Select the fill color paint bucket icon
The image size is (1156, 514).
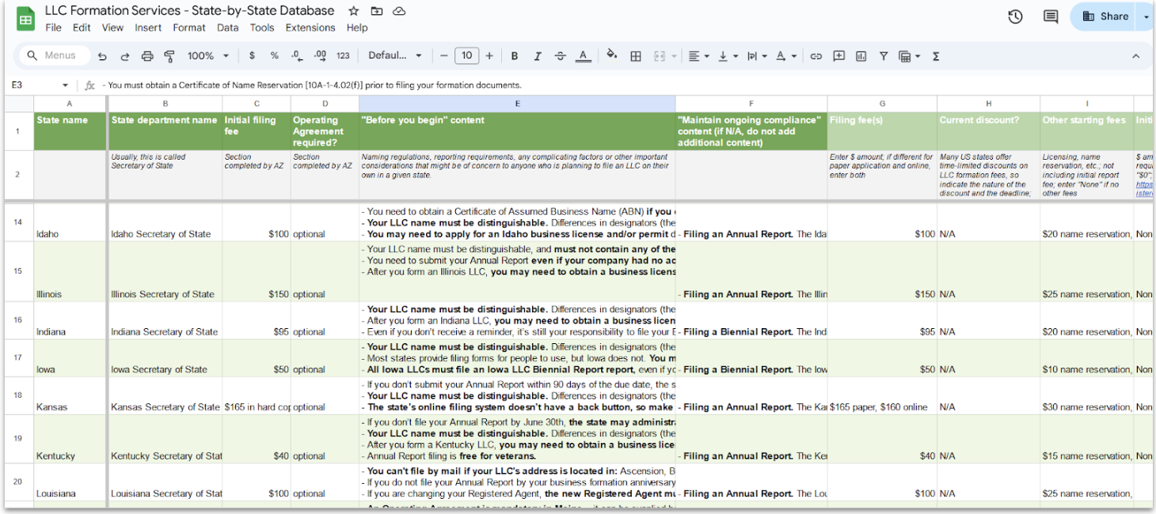[612, 55]
